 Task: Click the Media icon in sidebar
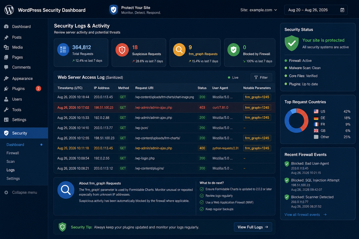[6, 47]
